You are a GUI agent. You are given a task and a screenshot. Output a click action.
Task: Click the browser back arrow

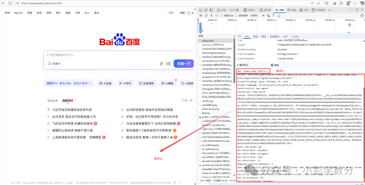(3, 3)
